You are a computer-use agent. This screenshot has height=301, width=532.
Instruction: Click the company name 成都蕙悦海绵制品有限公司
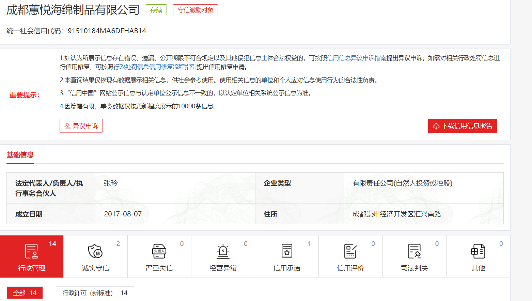coord(73,10)
